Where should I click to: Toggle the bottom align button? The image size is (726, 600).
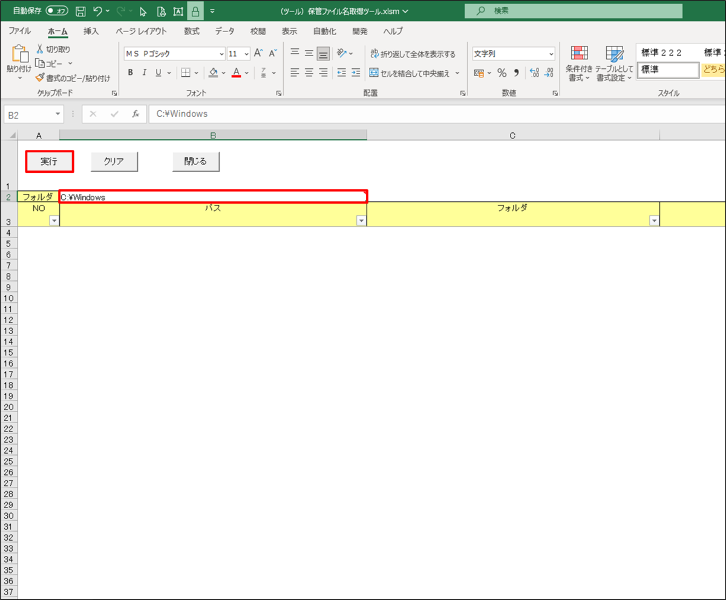pos(324,53)
